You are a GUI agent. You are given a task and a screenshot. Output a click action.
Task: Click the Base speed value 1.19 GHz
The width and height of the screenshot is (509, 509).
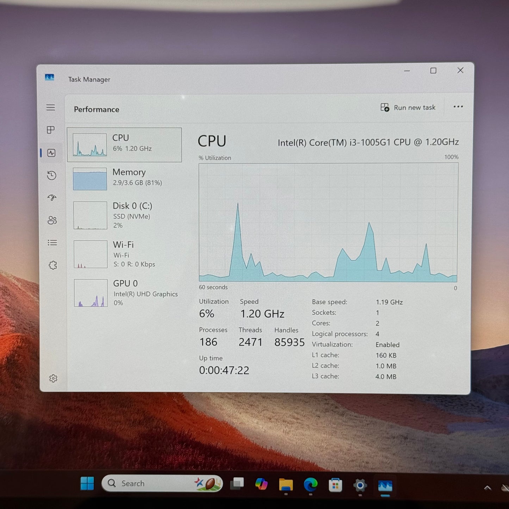pos(389,302)
